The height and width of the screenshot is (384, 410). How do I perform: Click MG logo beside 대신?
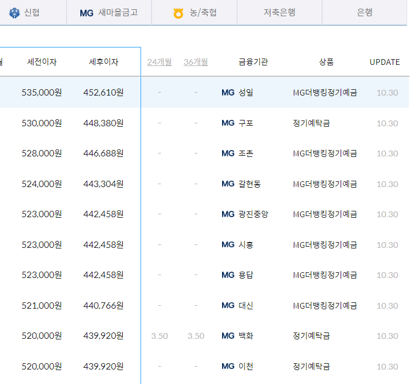228,305
